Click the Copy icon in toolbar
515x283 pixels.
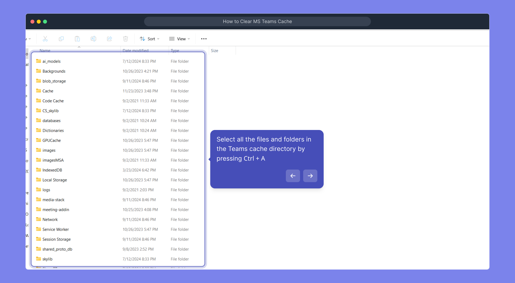[x=61, y=39]
